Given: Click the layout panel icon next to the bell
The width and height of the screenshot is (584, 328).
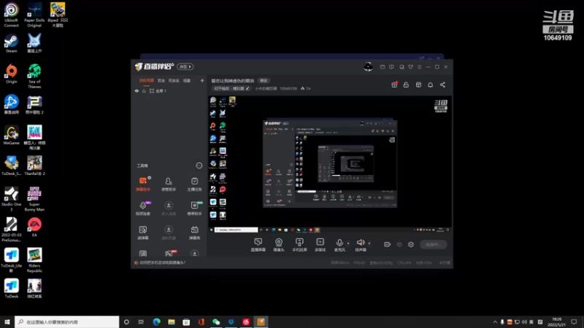Looking at the screenshot, I should pos(418,85).
